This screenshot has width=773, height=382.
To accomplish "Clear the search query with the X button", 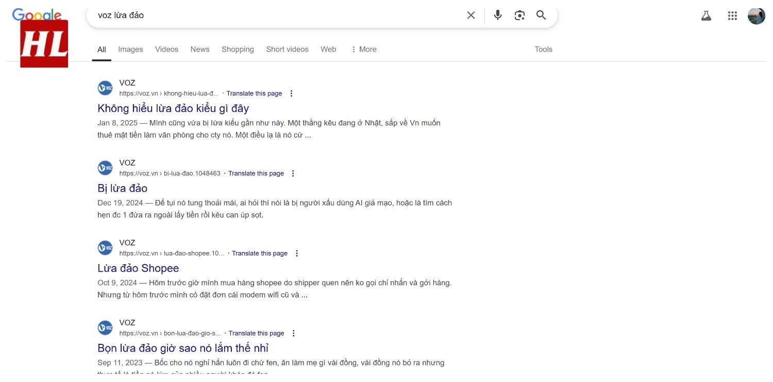I will click(470, 15).
